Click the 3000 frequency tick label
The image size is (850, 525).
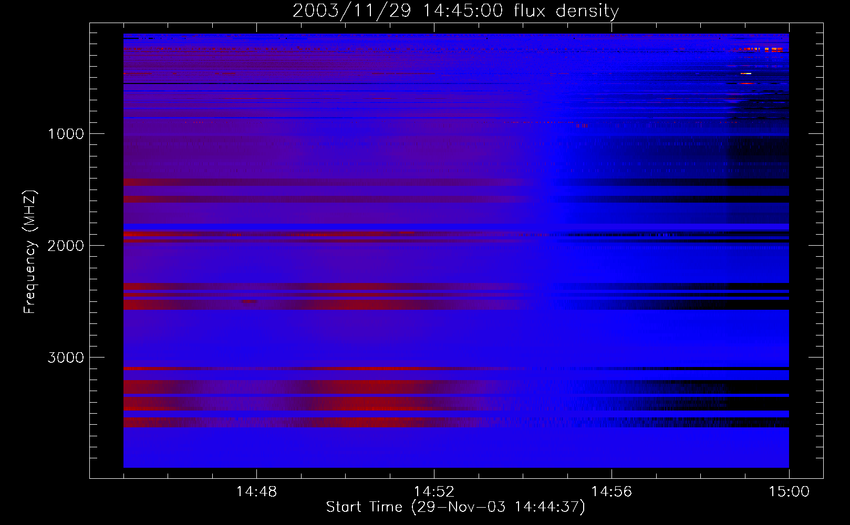tap(66, 358)
